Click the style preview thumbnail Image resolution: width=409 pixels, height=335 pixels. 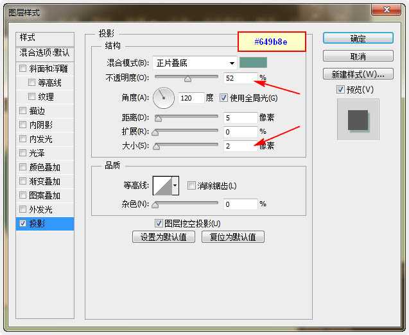358,120
